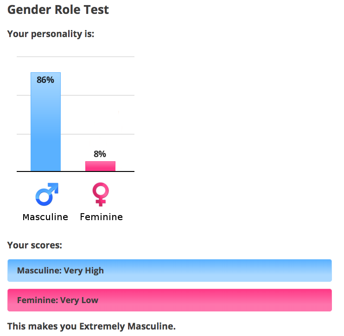Select the blue Masculine chart bar
344x336 pixels.
click(x=45, y=122)
